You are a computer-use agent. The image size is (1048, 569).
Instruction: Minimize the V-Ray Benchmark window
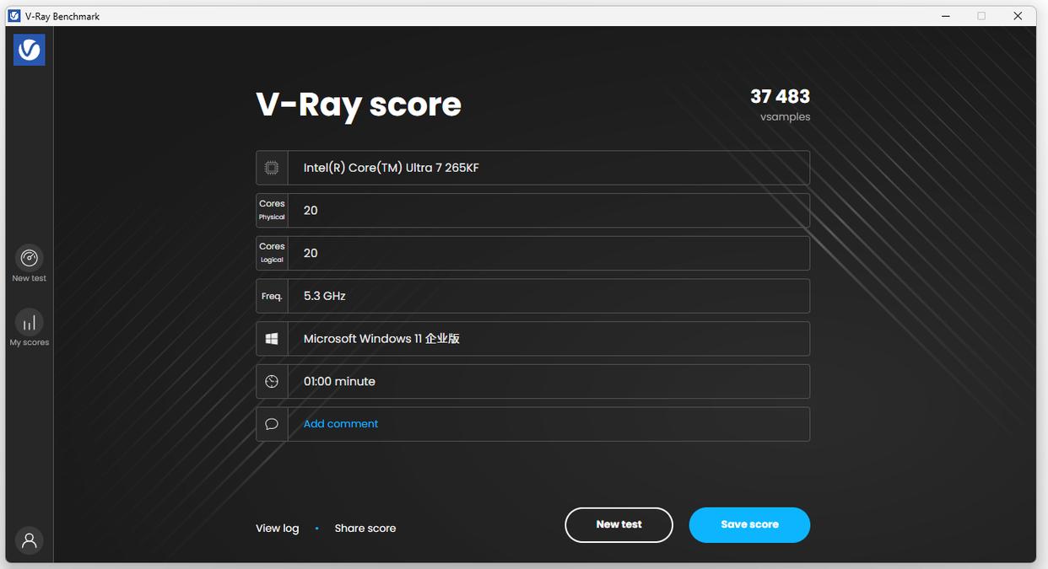pyautogui.click(x=944, y=16)
